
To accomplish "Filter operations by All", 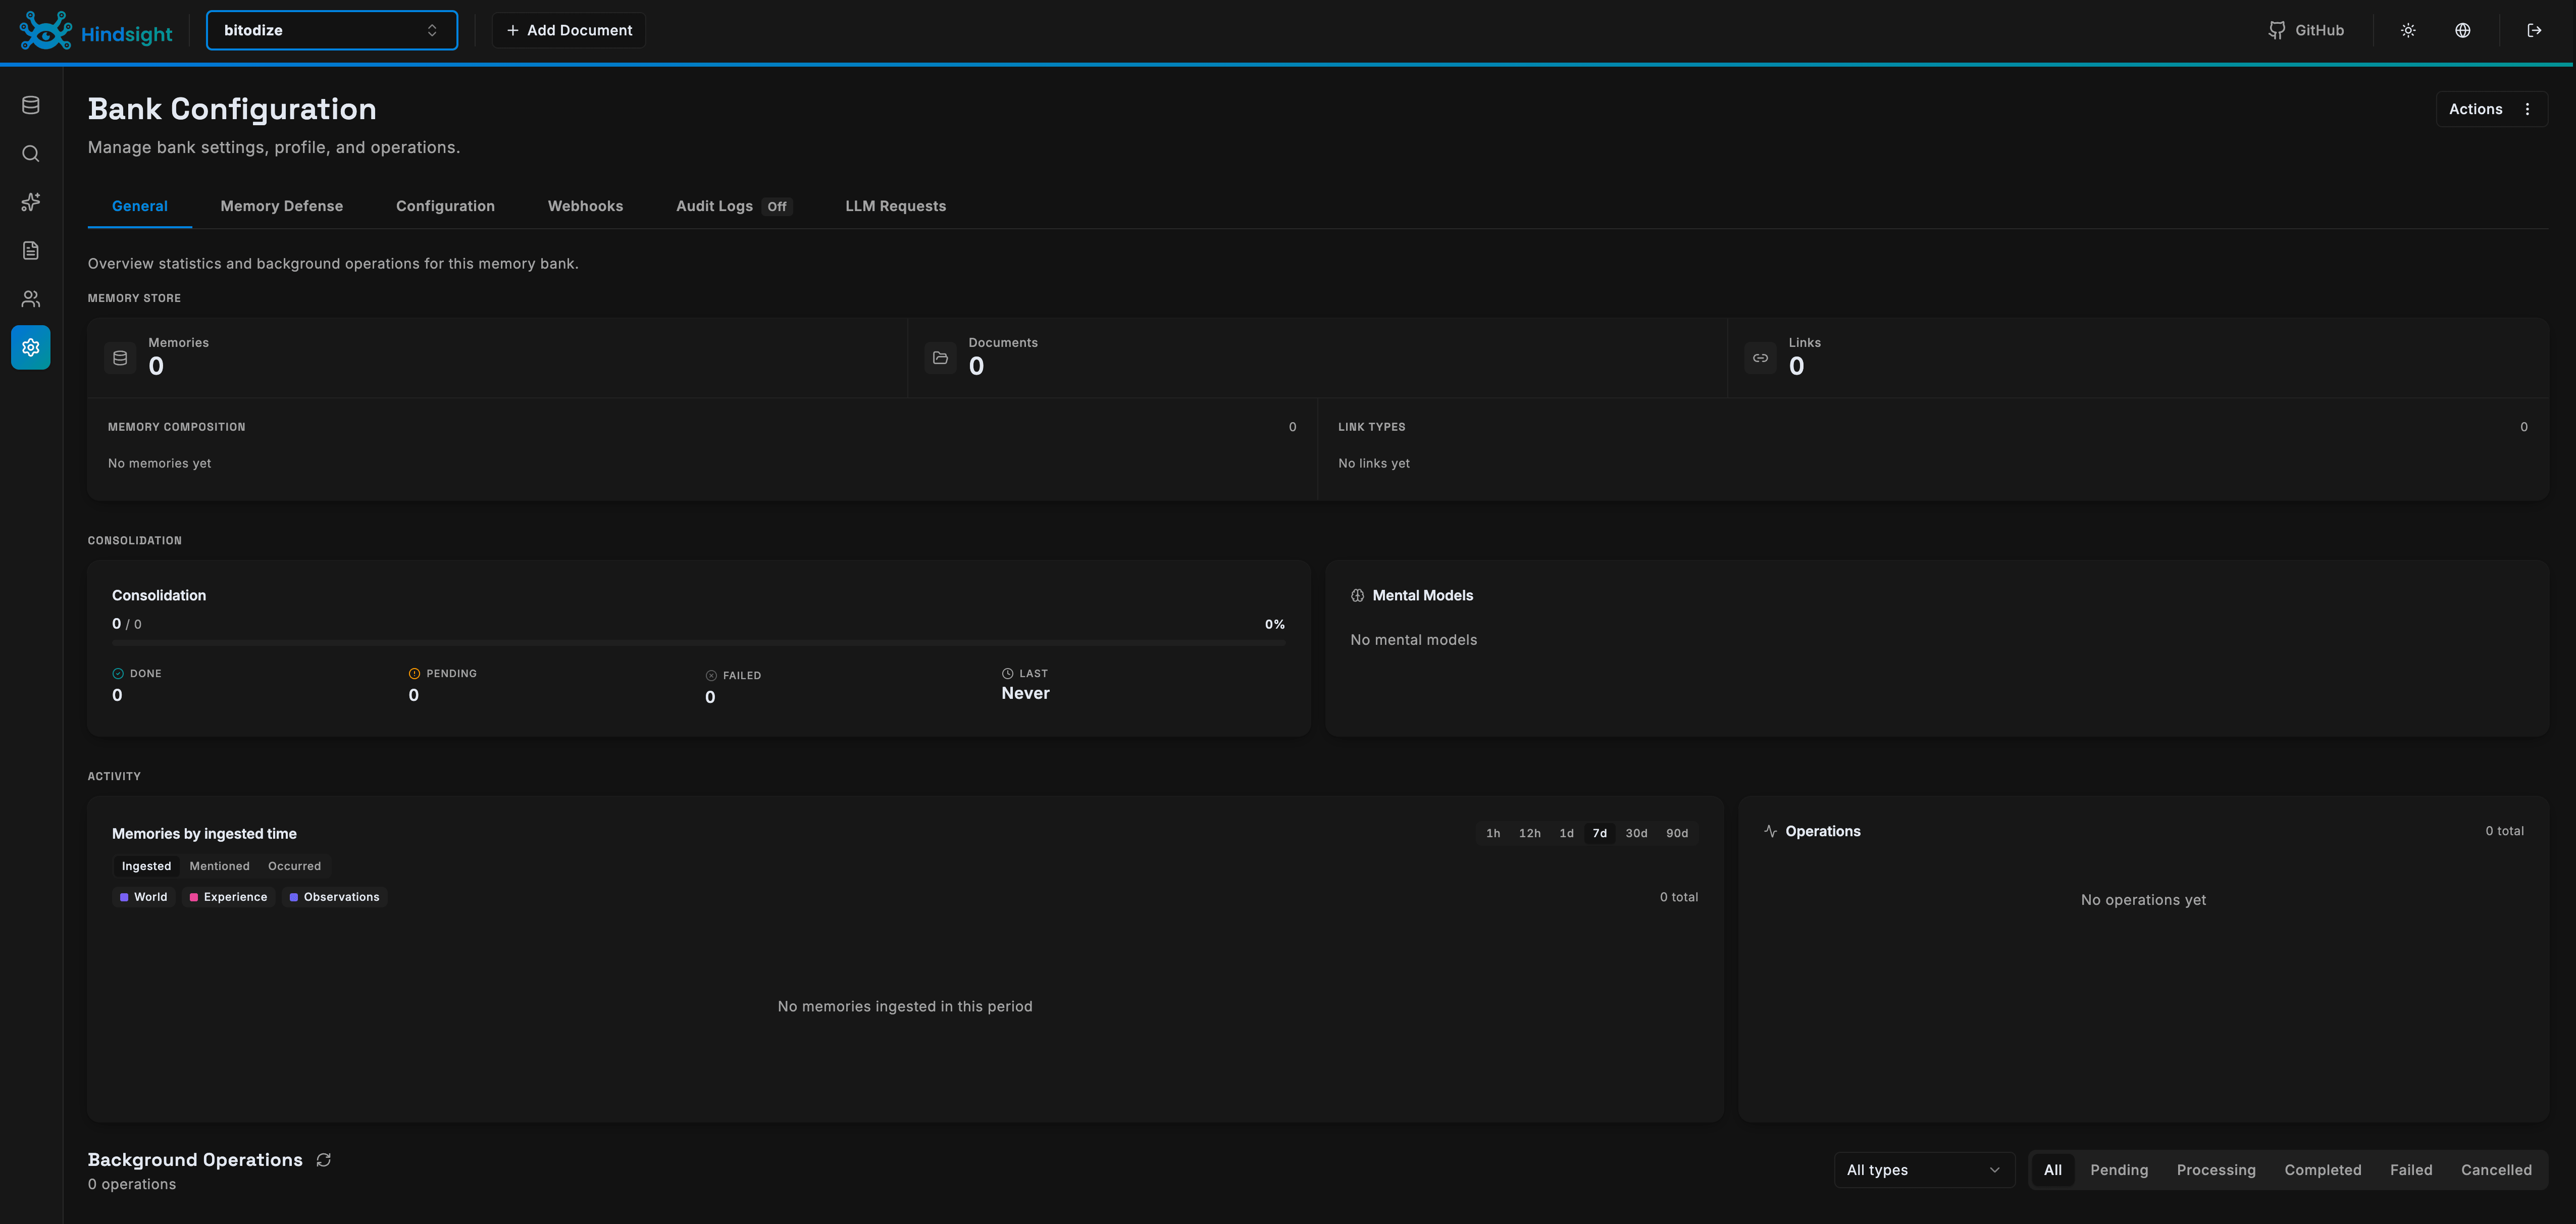I will 2052,1170.
